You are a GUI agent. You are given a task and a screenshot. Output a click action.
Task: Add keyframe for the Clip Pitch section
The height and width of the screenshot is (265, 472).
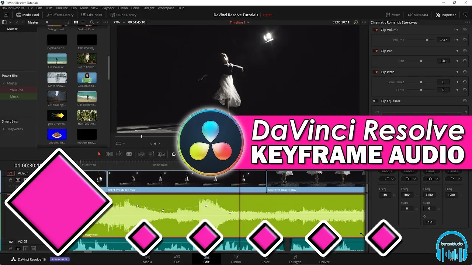tap(457, 72)
